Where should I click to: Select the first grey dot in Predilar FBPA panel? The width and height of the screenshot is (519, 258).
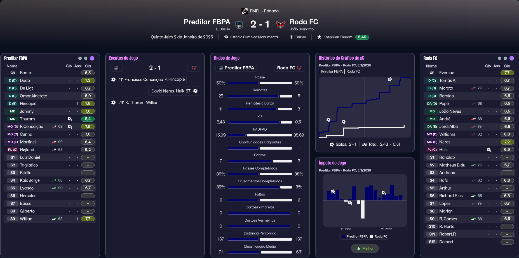[80, 58]
